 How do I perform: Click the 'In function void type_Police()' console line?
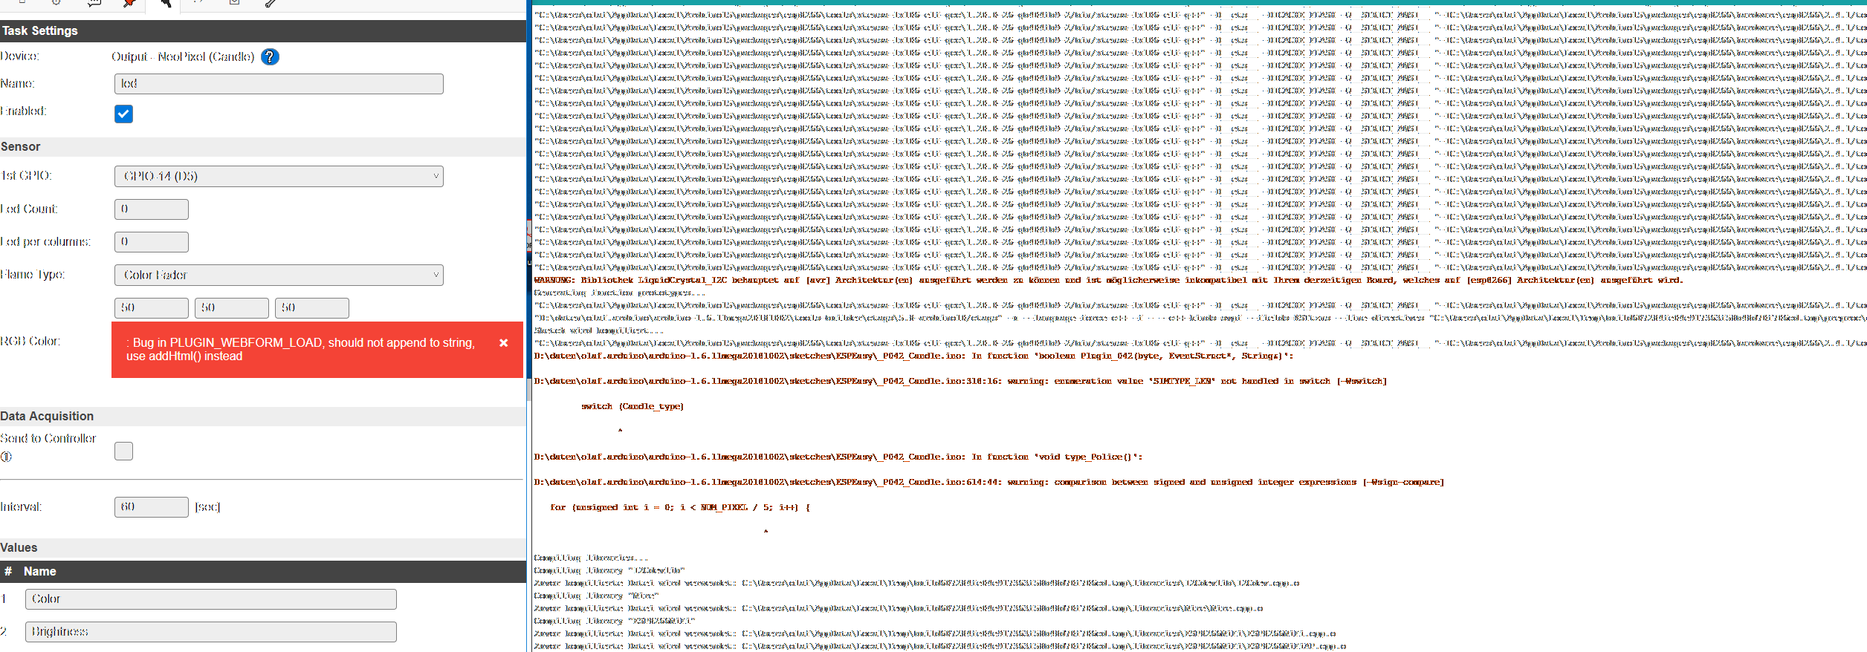(838, 457)
